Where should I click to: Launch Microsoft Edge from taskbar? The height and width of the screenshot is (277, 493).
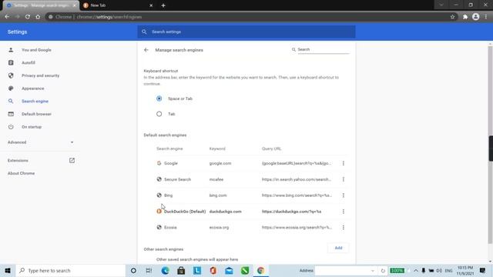[165, 270]
